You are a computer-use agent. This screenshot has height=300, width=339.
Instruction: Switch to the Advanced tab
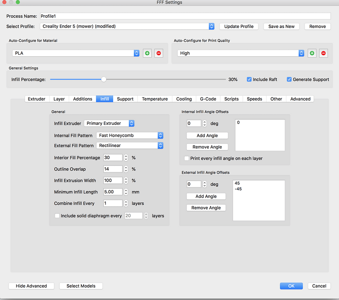300,99
